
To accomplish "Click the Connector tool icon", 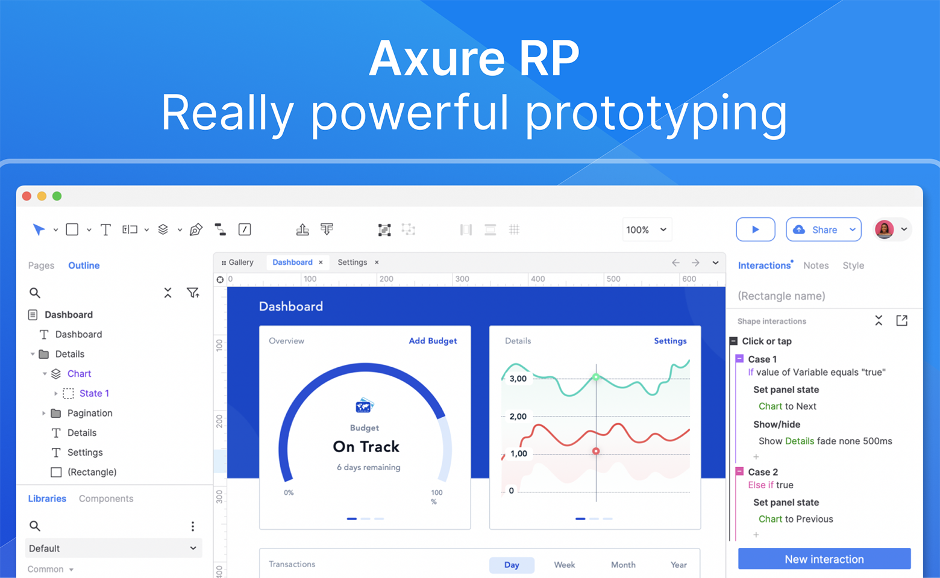I will click(x=221, y=229).
